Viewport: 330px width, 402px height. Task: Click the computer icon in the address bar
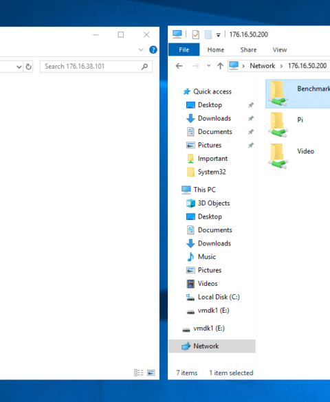pyautogui.click(x=234, y=66)
